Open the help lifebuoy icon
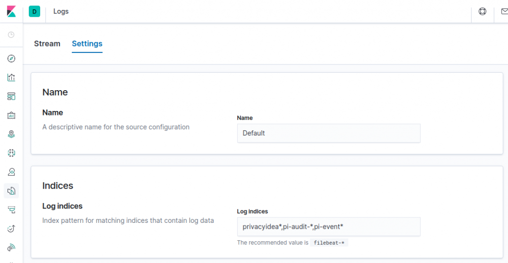The width and height of the screenshot is (508, 263). click(x=482, y=11)
